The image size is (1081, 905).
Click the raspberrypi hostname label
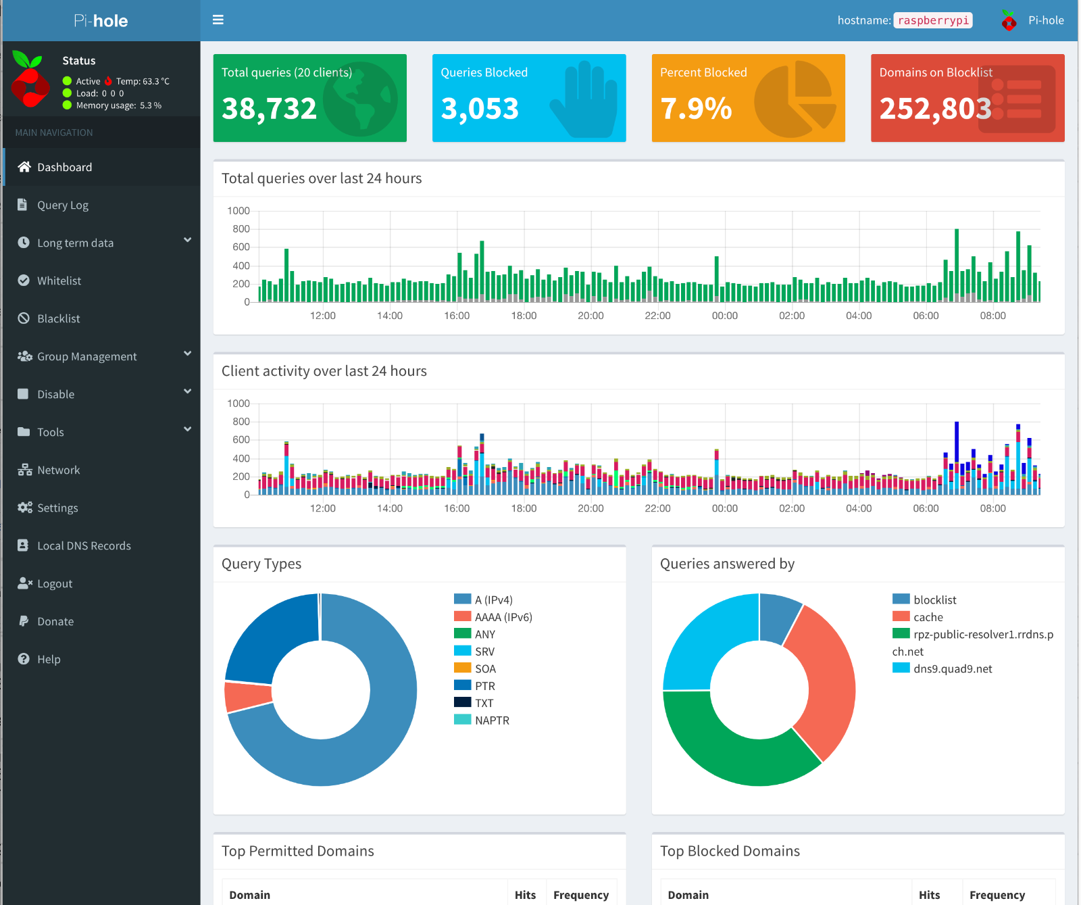click(933, 20)
